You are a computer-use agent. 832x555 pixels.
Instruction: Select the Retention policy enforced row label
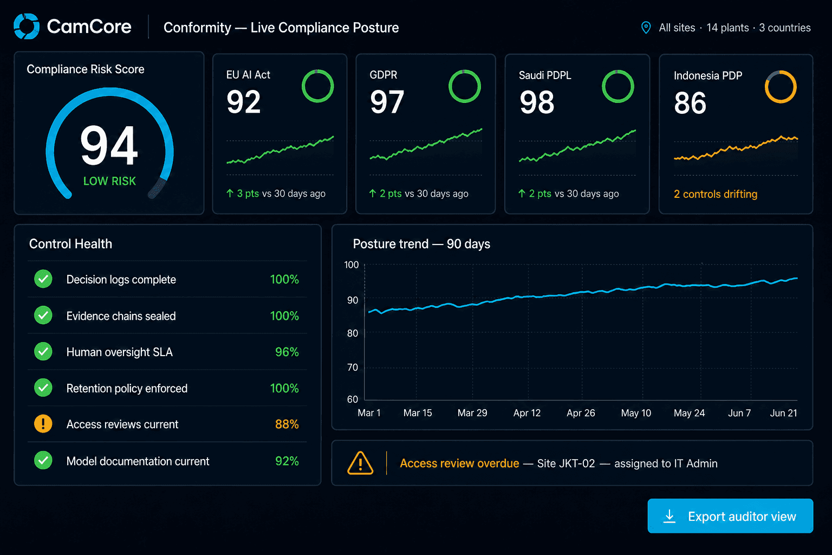click(x=127, y=389)
